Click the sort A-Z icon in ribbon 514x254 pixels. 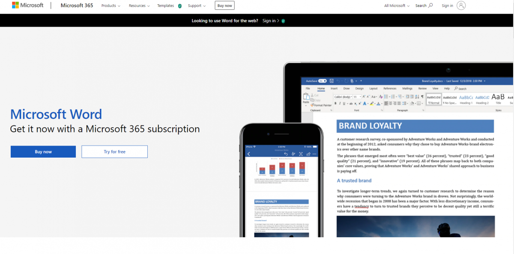pos(417,97)
